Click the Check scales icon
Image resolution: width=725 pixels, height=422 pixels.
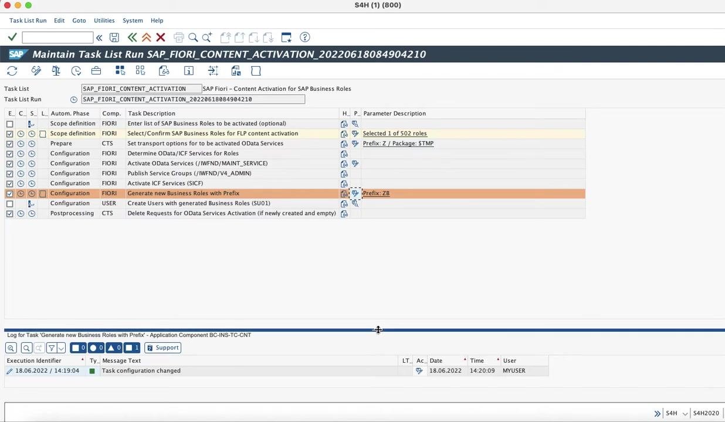[56, 71]
